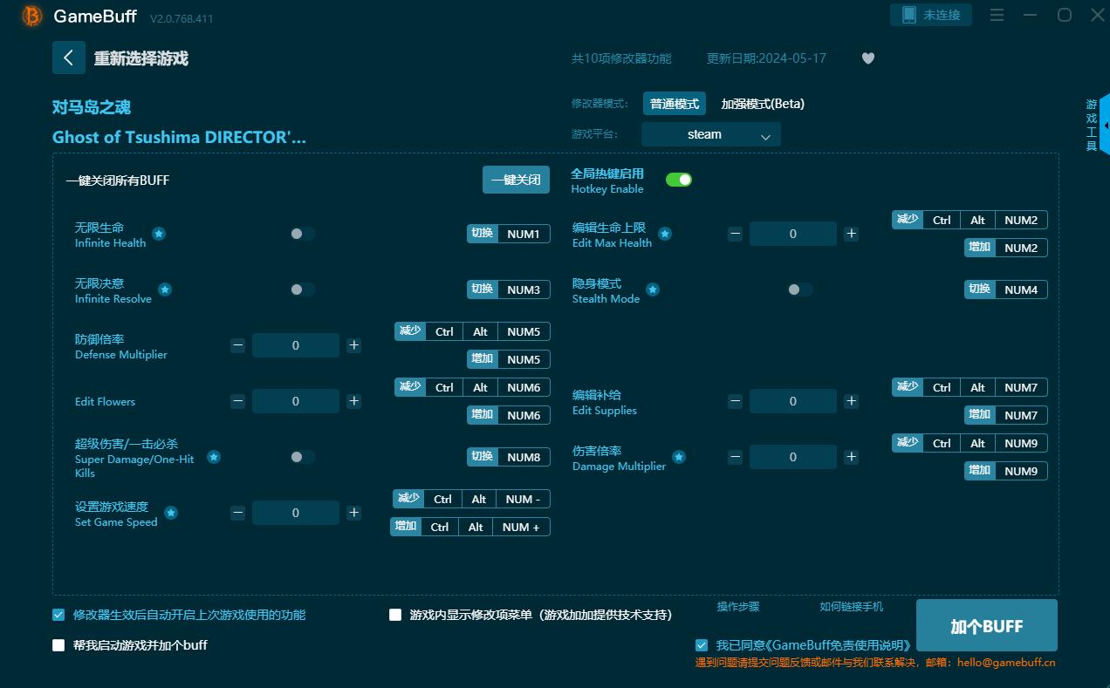
Task: Select the normal mode tab
Action: tap(674, 104)
